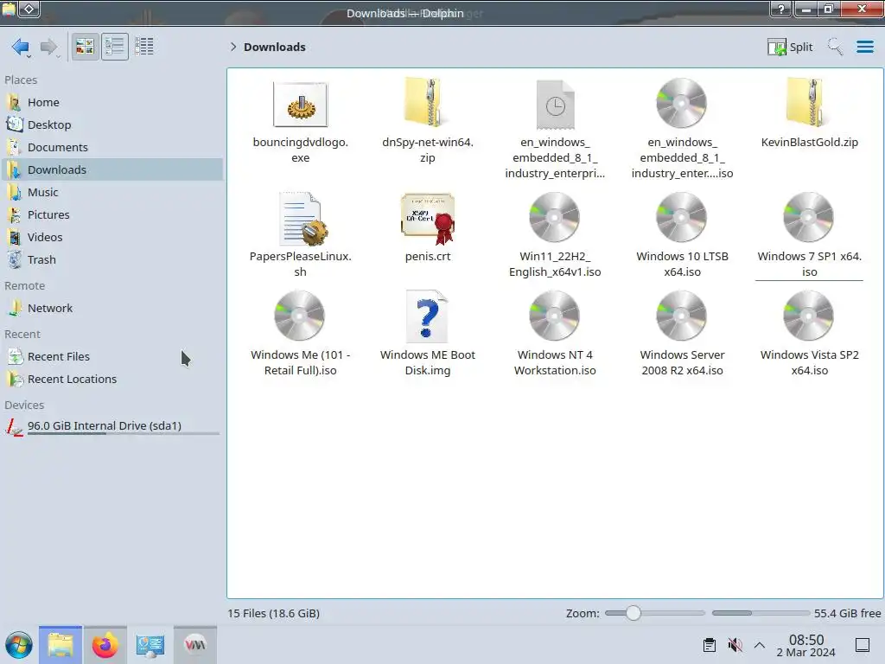Expand the breadcrumb chevron before Downloads

coord(233,47)
